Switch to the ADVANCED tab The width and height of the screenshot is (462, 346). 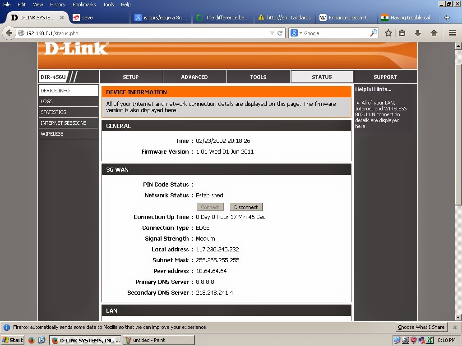(x=194, y=77)
